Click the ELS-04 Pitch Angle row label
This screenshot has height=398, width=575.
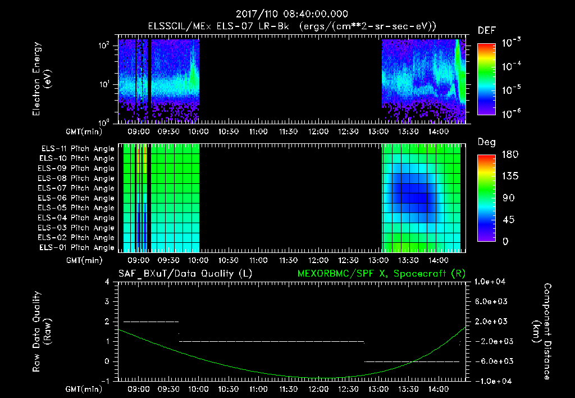pos(76,218)
